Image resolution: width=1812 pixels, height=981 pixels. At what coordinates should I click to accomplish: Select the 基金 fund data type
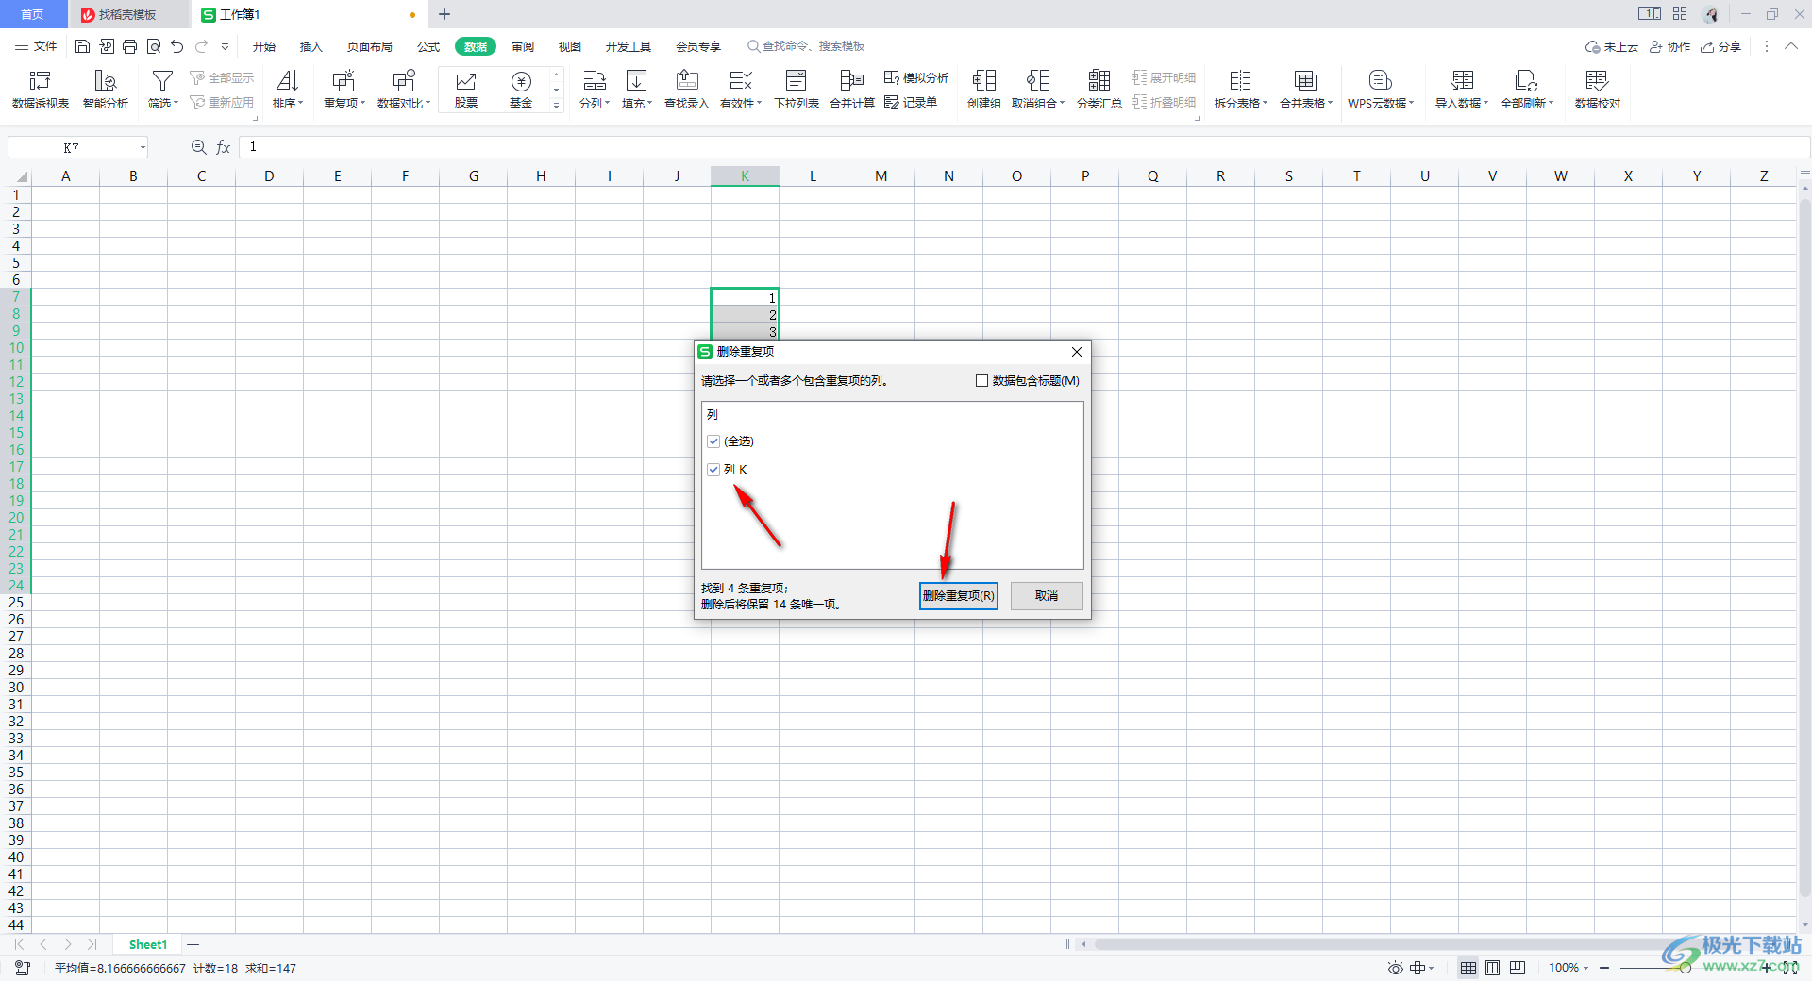[521, 90]
